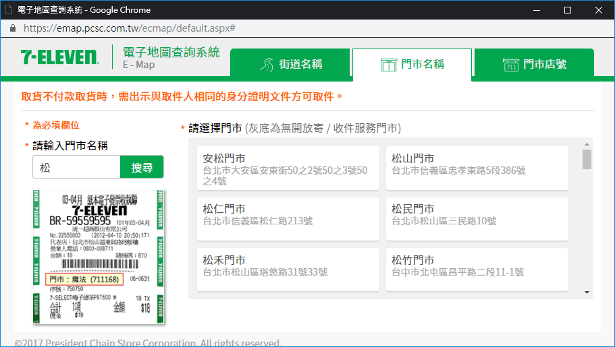Click the 7-ELEVEN logo in the header

tap(59, 57)
